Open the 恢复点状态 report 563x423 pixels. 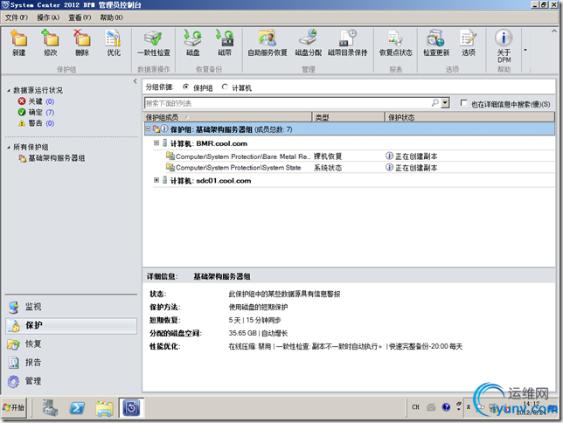click(396, 43)
